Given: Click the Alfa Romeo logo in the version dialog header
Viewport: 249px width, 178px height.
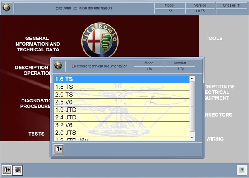Looking at the screenshot, I should [59, 66].
